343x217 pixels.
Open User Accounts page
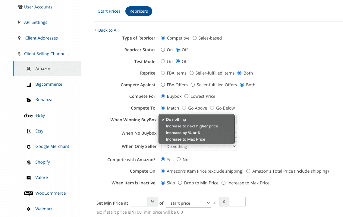tap(38, 7)
